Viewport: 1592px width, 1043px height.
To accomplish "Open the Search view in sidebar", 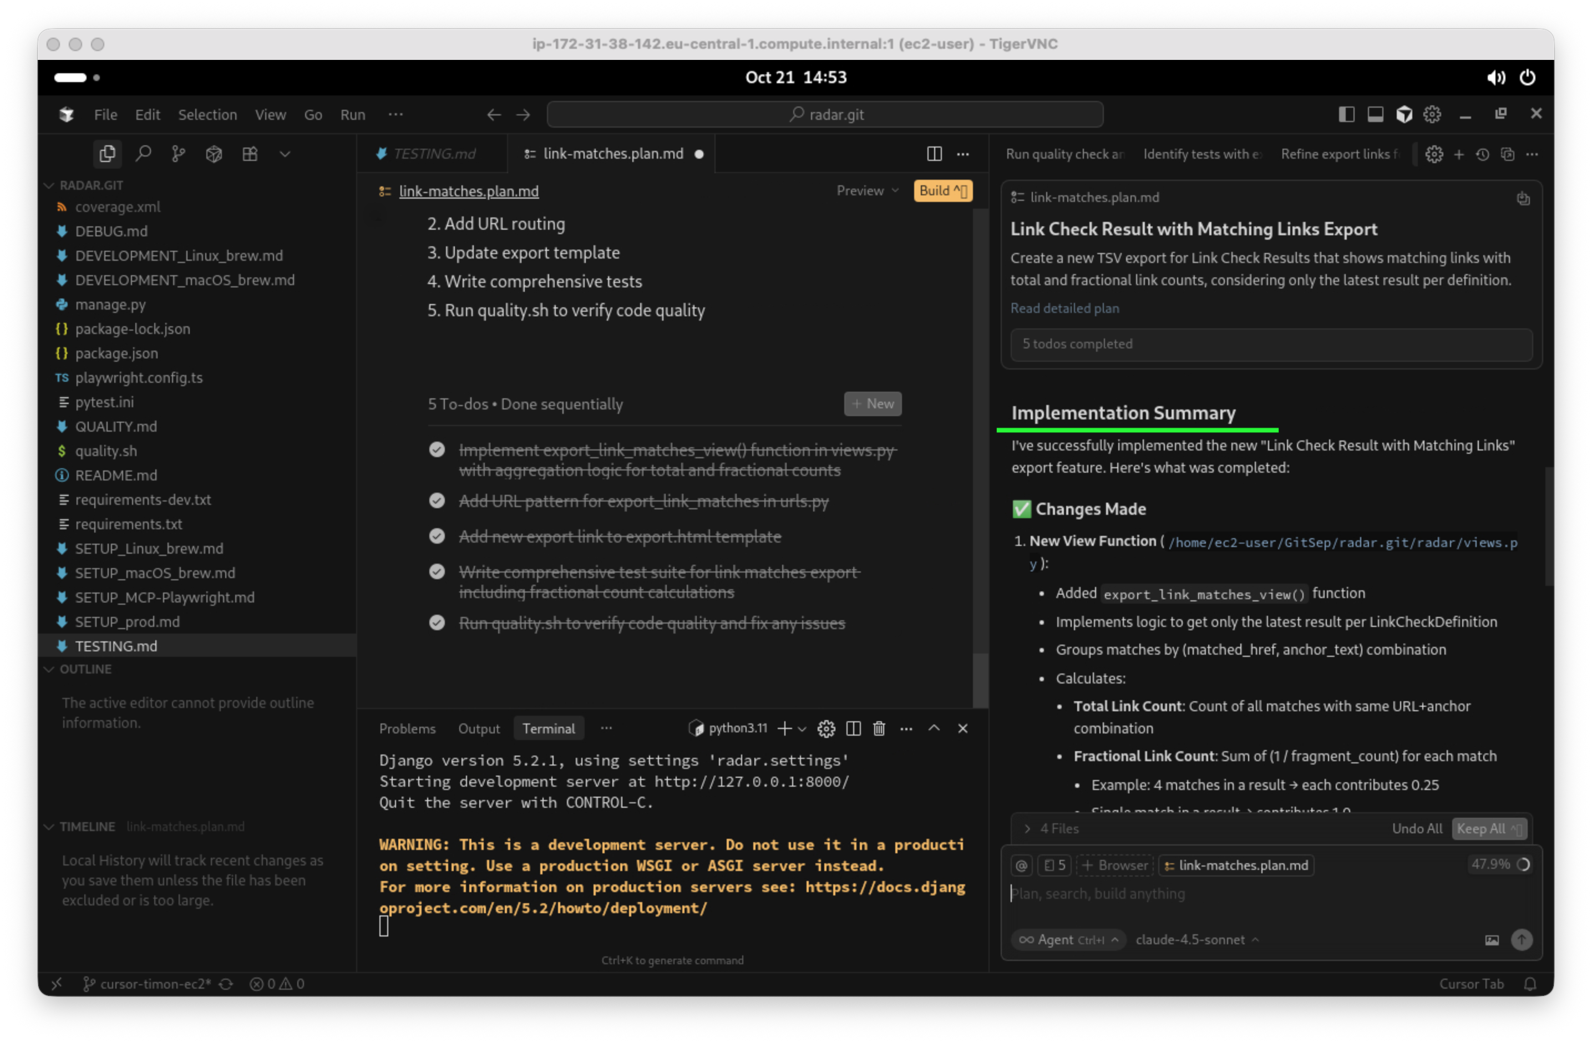I will (x=143, y=154).
